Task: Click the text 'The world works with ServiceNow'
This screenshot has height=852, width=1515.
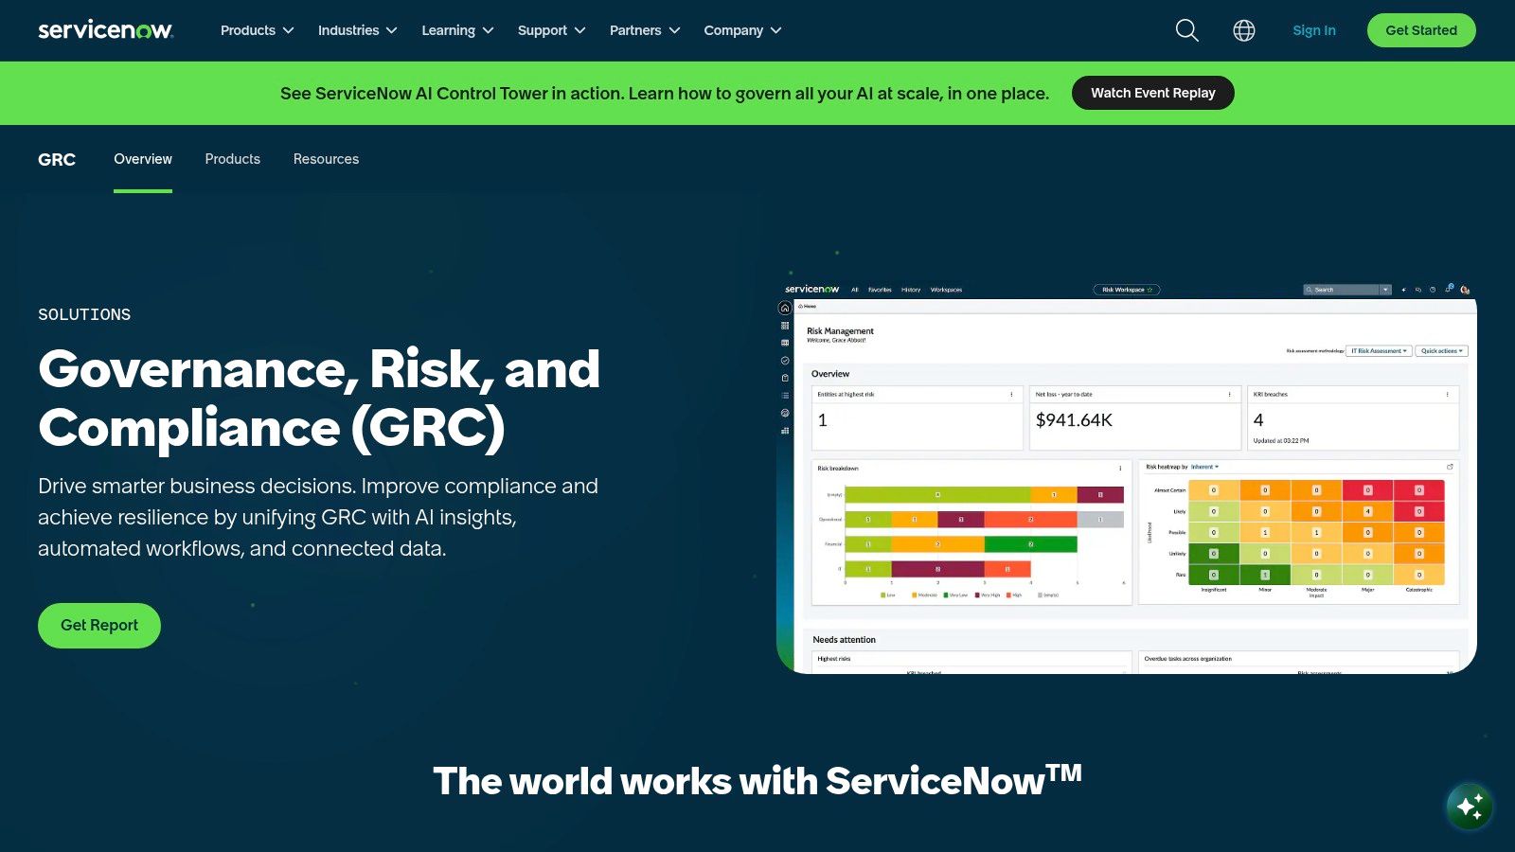Action: point(757,781)
